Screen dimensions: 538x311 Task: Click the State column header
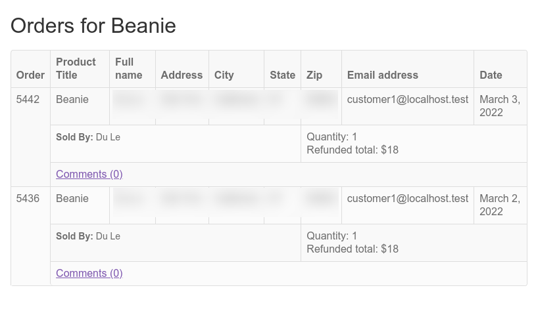(282, 75)
